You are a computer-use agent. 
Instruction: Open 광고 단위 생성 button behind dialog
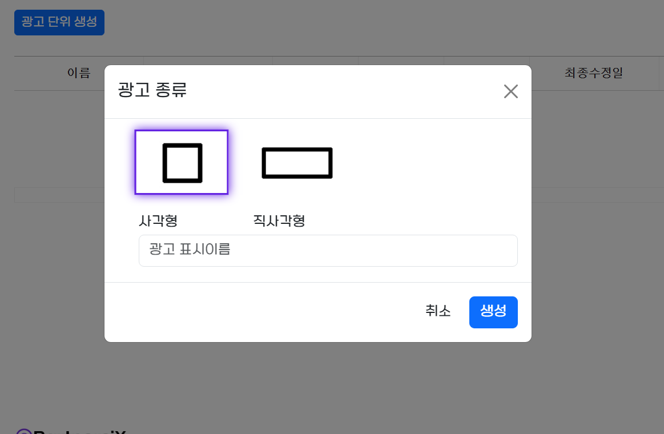click(59, 22)
